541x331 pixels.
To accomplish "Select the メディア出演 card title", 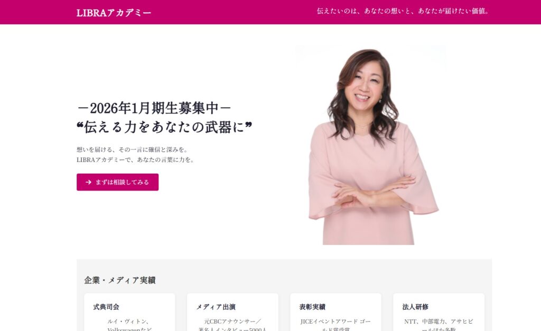I will coord(216,307).
